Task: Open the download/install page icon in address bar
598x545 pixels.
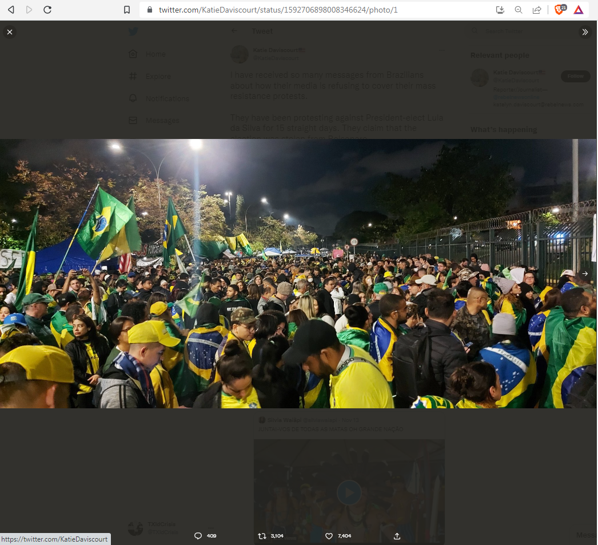Action: point(500,10)
